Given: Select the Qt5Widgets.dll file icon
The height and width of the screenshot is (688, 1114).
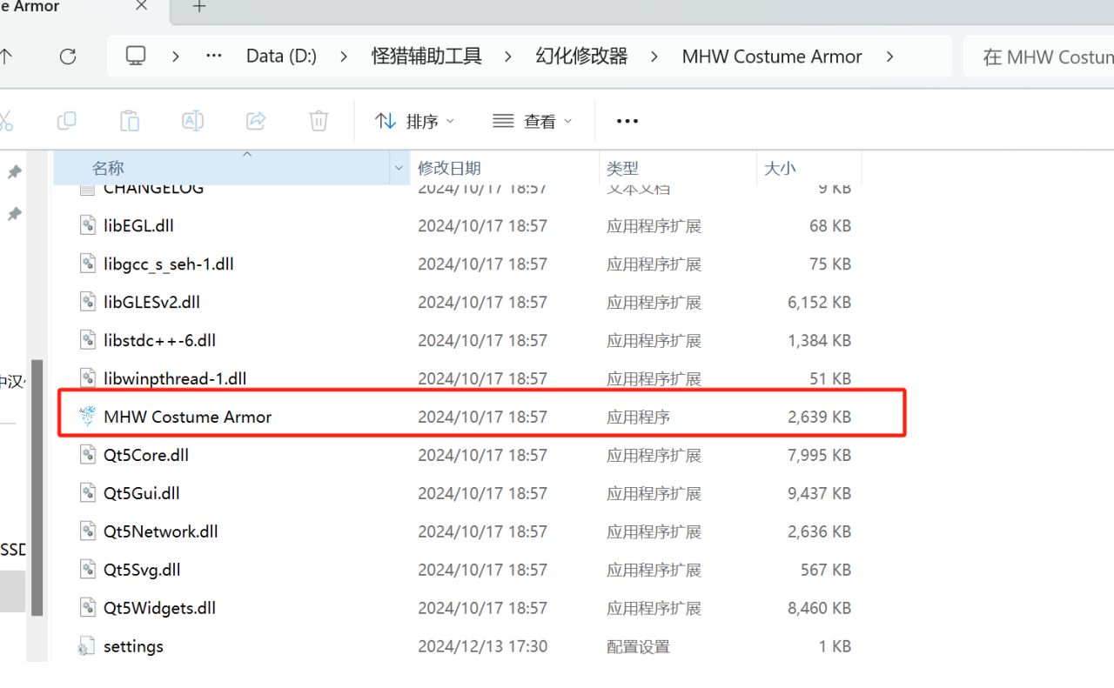Looking at the screenshot, I should 87,608.
